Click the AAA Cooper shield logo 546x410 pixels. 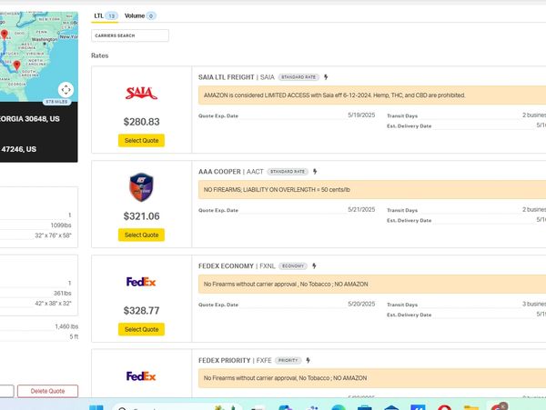tap(141, 187)
